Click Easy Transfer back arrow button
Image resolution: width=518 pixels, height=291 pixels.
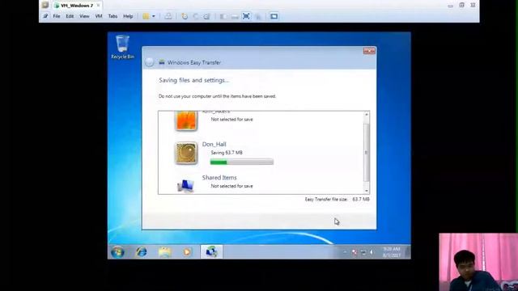[x=149, y=62]
